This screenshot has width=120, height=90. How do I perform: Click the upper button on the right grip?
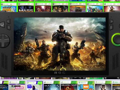coord(111,21)
